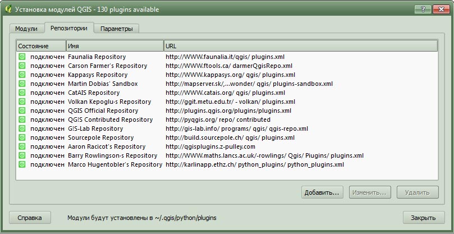Click the status icon for Sourcepole Repository

22,137
